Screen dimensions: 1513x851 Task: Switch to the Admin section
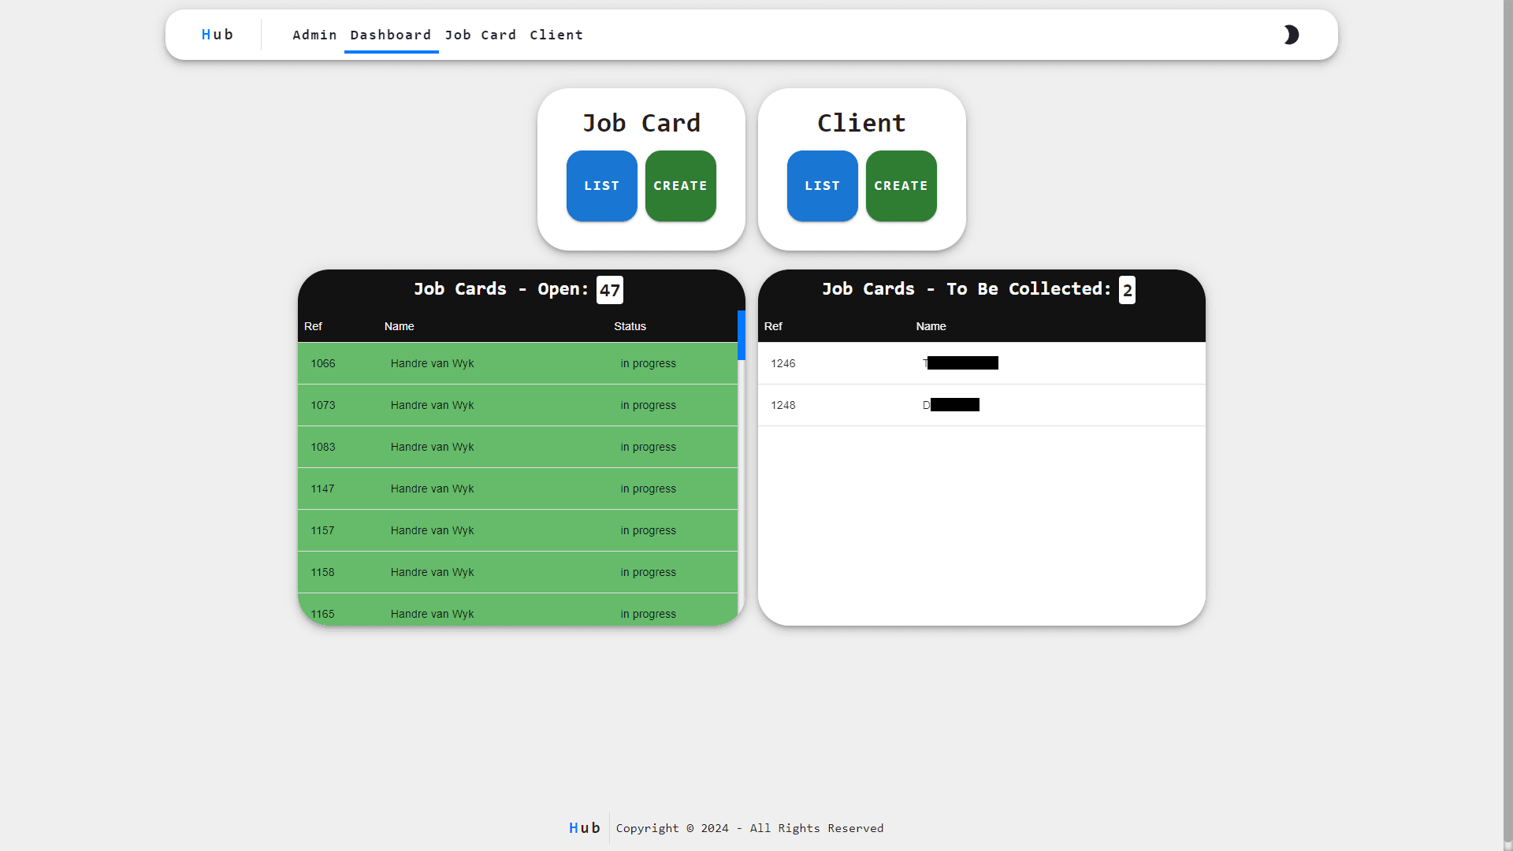tap(314, 35)
